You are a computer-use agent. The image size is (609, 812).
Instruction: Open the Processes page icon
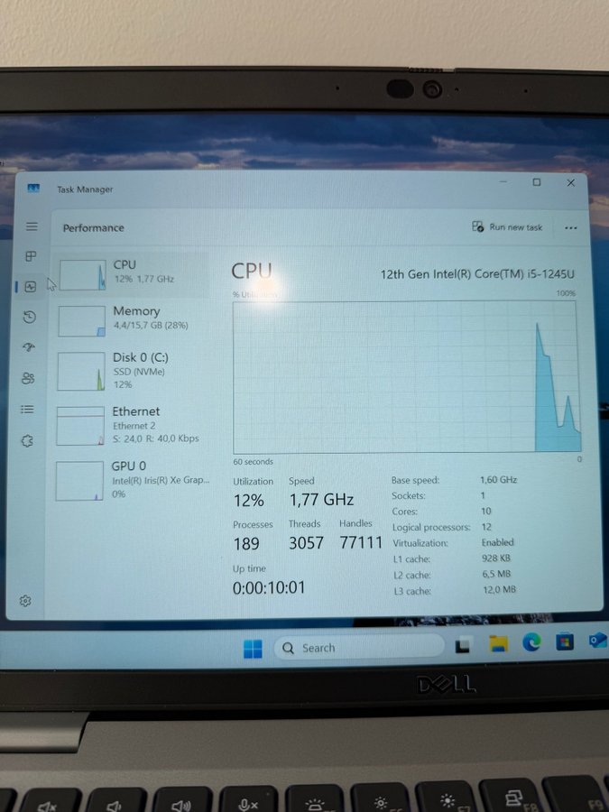click(31, 257)
